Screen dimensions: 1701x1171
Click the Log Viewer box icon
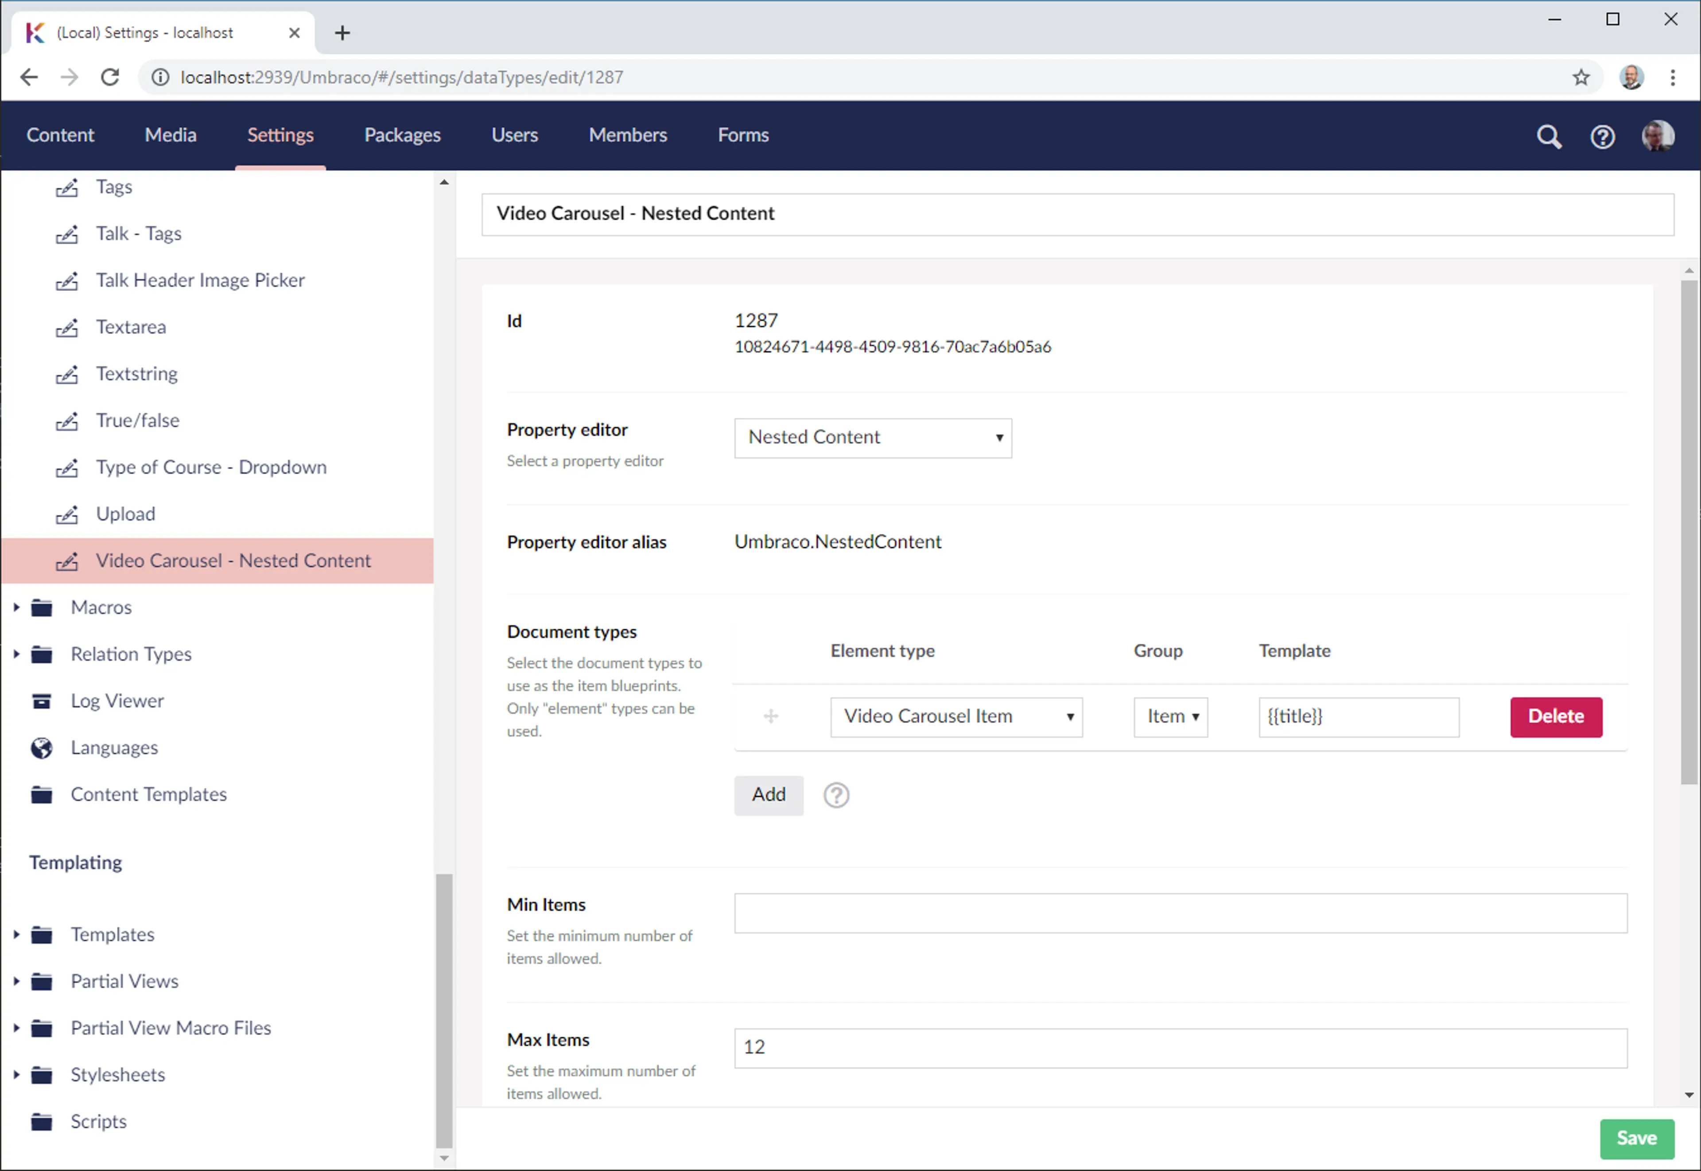click(x=42, y=701)
